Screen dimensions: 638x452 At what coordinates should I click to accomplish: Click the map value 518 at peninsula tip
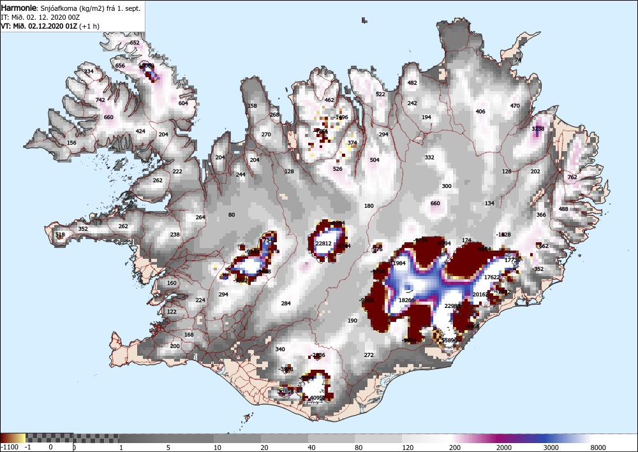(60, 235)
